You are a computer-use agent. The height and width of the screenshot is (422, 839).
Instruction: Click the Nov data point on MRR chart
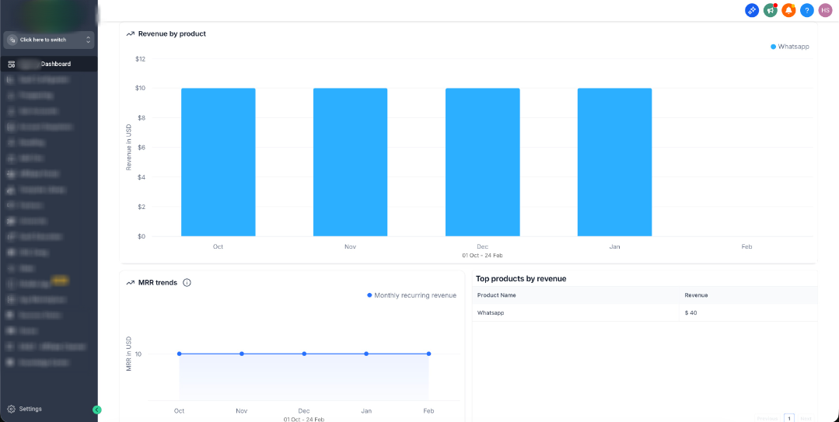[x=242, y=354]
